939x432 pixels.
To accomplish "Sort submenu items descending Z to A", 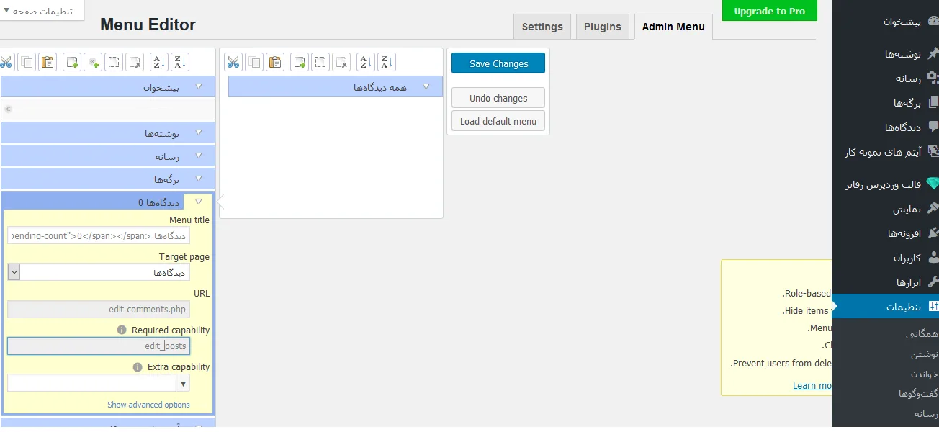I will [x=387, y=62].
